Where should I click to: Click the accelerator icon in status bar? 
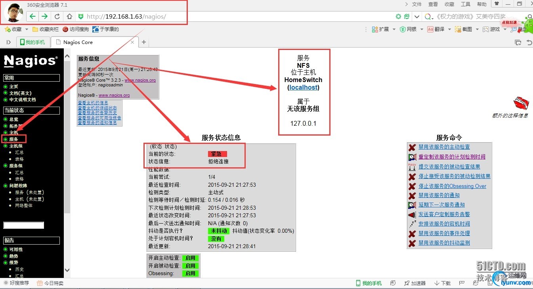[407, 283]
